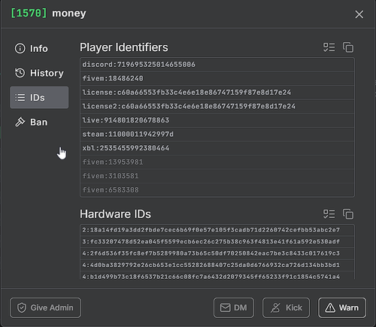Viewport: 376px width, 327px height.
Task: Send a DM to the player
Action: click(234, 307)
